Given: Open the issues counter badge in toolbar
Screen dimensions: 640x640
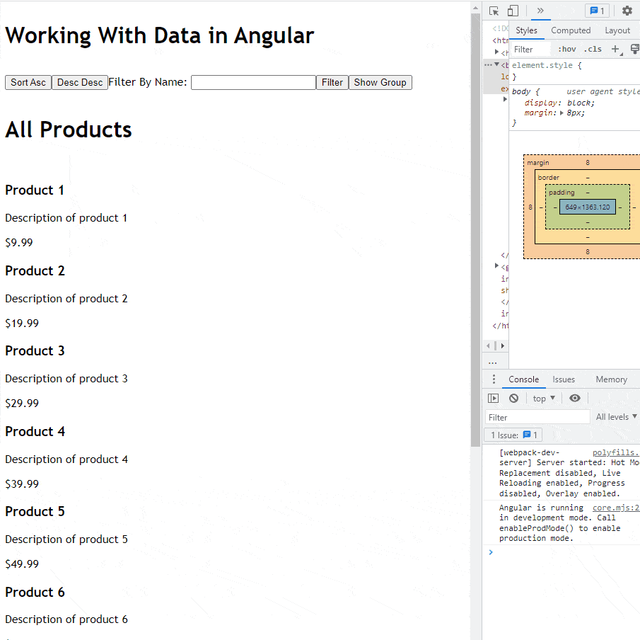Looking at the screenshot, I should (x=597, y=11).
